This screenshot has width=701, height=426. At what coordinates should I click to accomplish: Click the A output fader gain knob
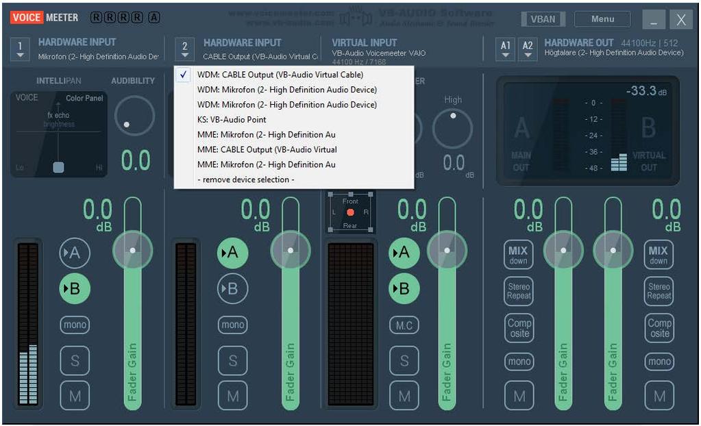563,250
